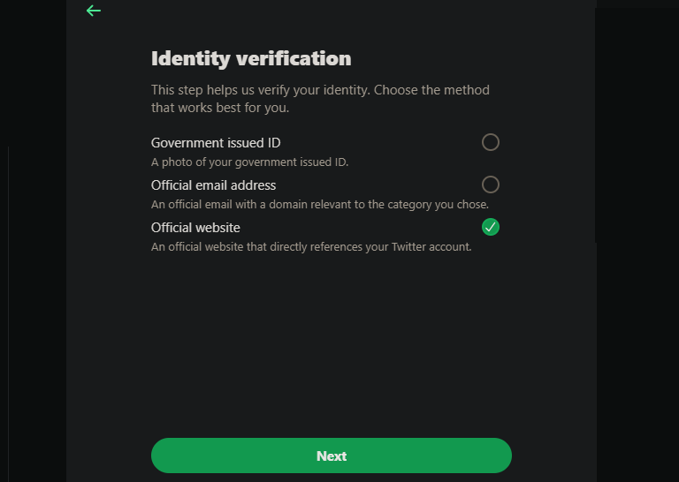679x482 pixels.
Task: Click the "Government issued ID" option label
Action: [216, 143]
